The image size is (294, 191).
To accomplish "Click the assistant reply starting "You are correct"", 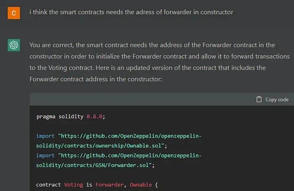I will pos(160,62).
